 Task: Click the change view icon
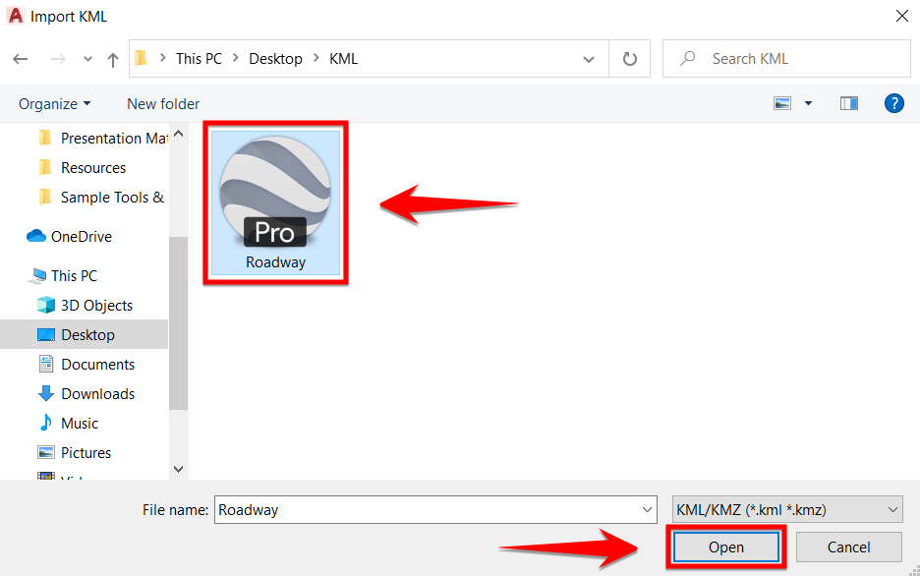(x=783, y=103)
